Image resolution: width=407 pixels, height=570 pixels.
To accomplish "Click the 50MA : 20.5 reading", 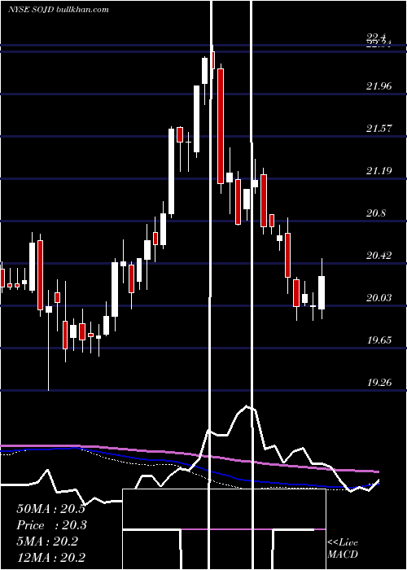I will pyautogui.click(x=50, y=509).
